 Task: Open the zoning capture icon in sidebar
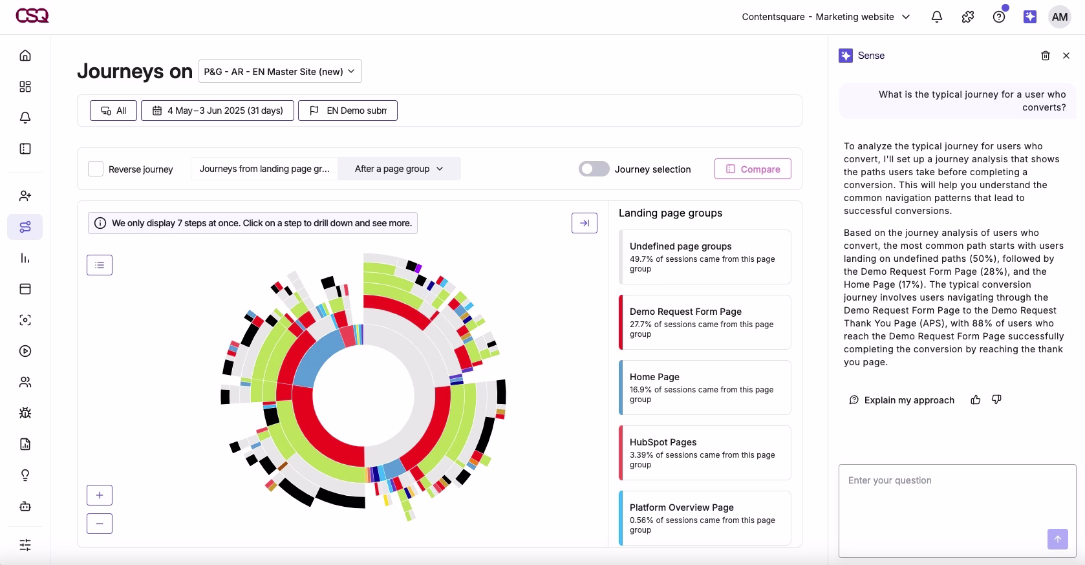click(x=25, y=320)
